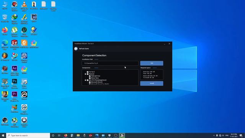245x138 pixels.
Task: Click the ENG language indicator in the tray
Action: [227, 135]
